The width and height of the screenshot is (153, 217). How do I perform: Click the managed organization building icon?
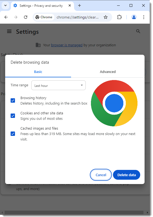click(38, 45)
